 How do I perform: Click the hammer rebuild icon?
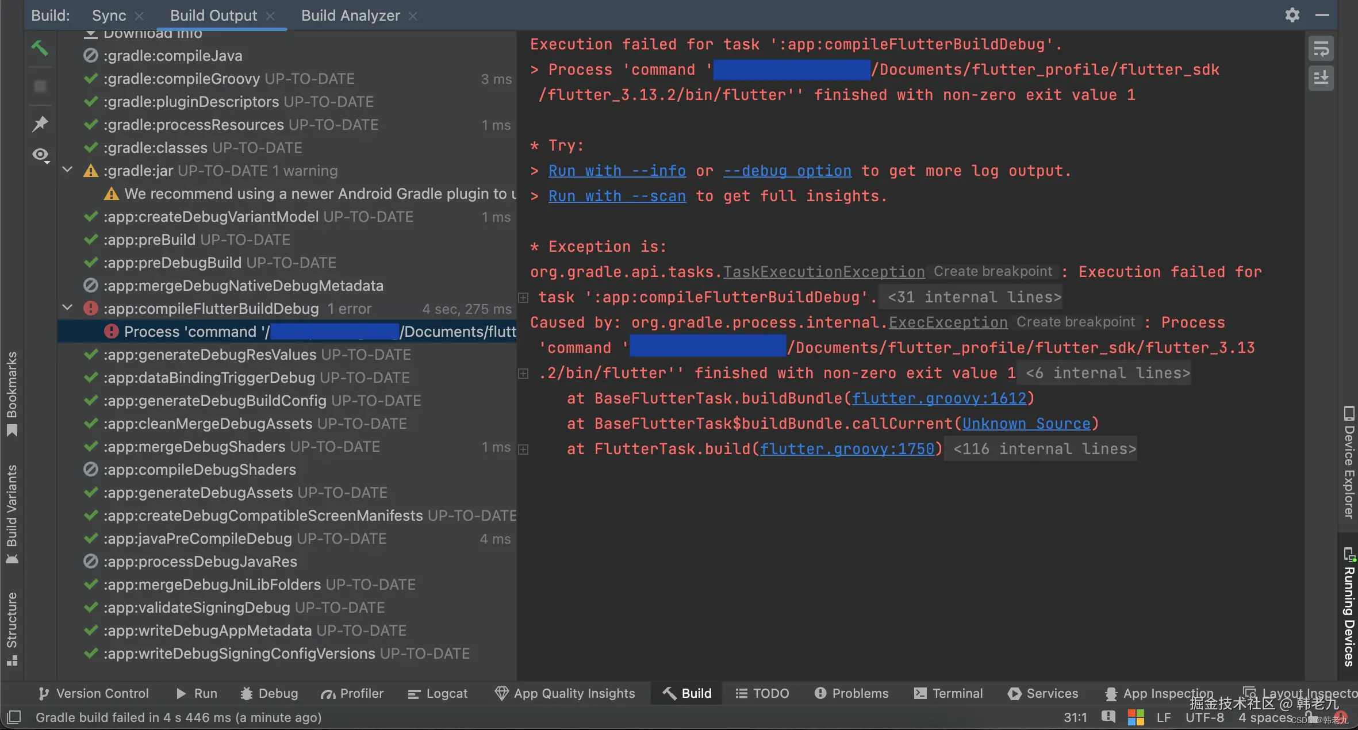point(40,48)
